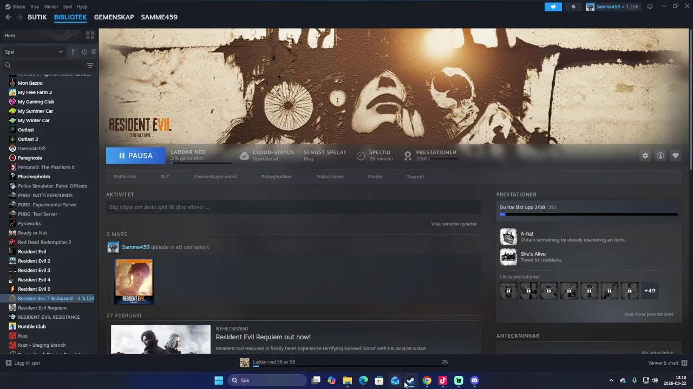
Task: Open the Hjälp menu
Action: [x=82, y=6]
